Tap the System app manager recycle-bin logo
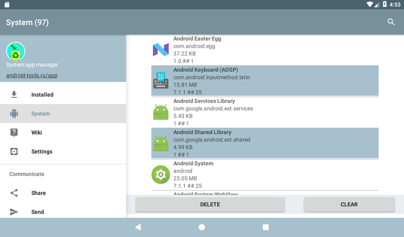The image size is (404, 237). click(x=16, y=51)
